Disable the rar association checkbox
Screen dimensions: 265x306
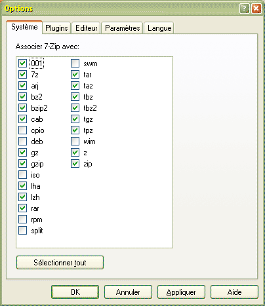tap(22, 208)
